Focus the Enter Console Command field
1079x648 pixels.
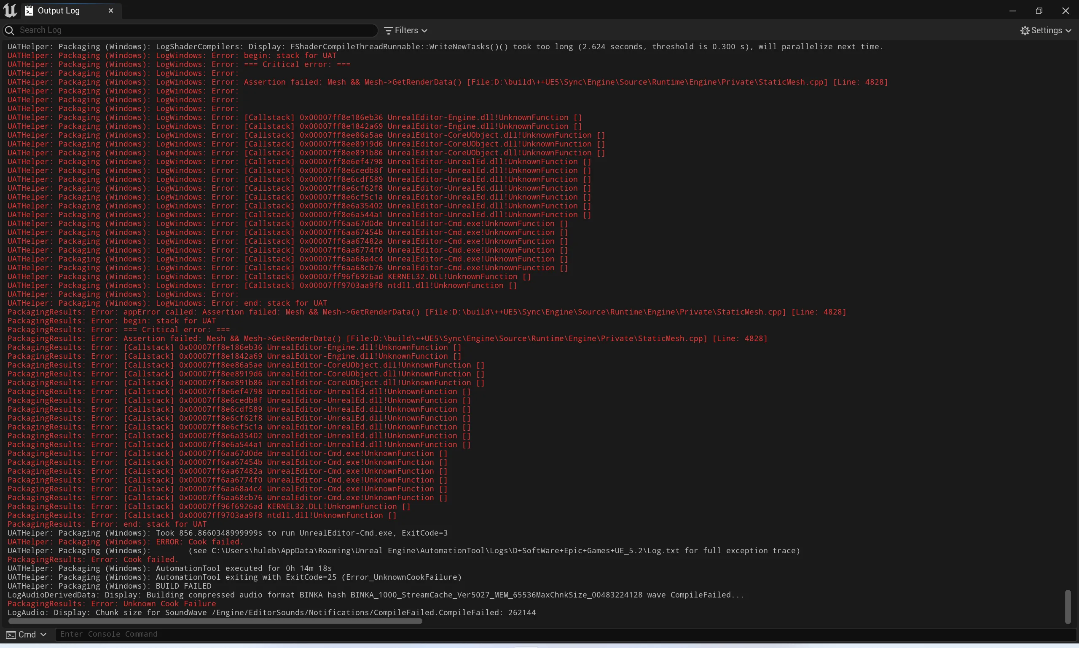(566, 634)
